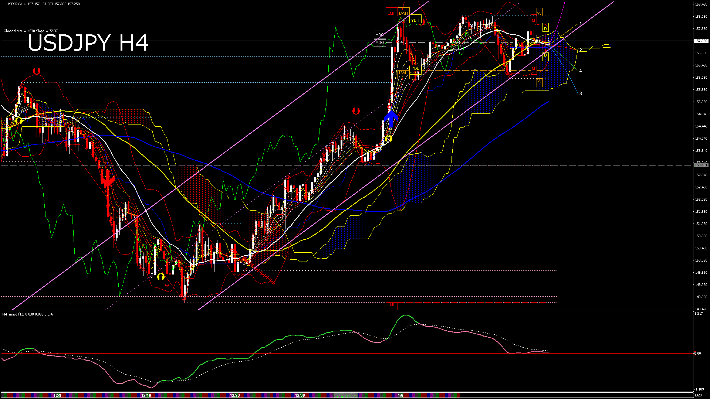Click the YDC yesterday close label

379,35
